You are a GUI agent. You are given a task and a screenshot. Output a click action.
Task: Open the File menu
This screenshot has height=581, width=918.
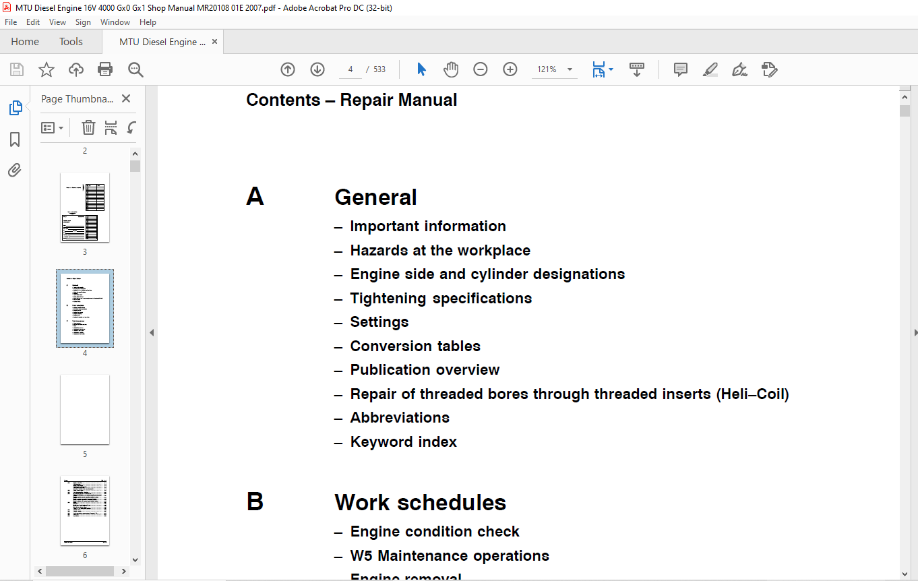11,22
